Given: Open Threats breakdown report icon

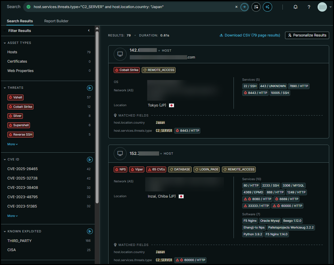Looking at the screenshot, I should [90, 88].
